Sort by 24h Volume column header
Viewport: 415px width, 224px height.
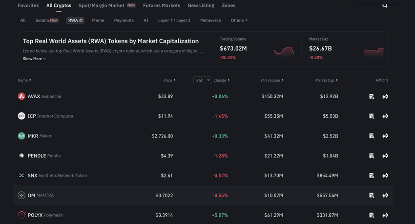269,80
